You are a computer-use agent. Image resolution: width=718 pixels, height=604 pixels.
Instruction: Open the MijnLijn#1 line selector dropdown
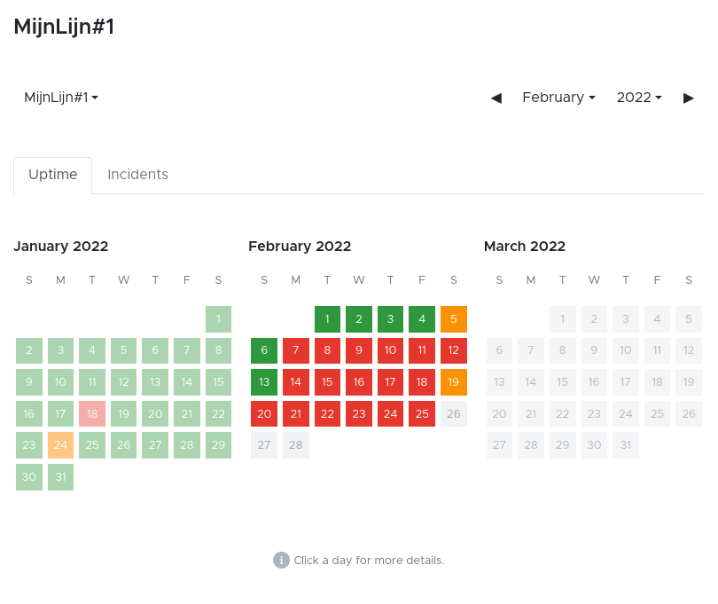point(61,98)
